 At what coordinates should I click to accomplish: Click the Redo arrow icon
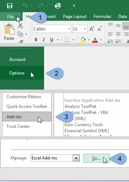pyautogui.click(x=41, y=5)
